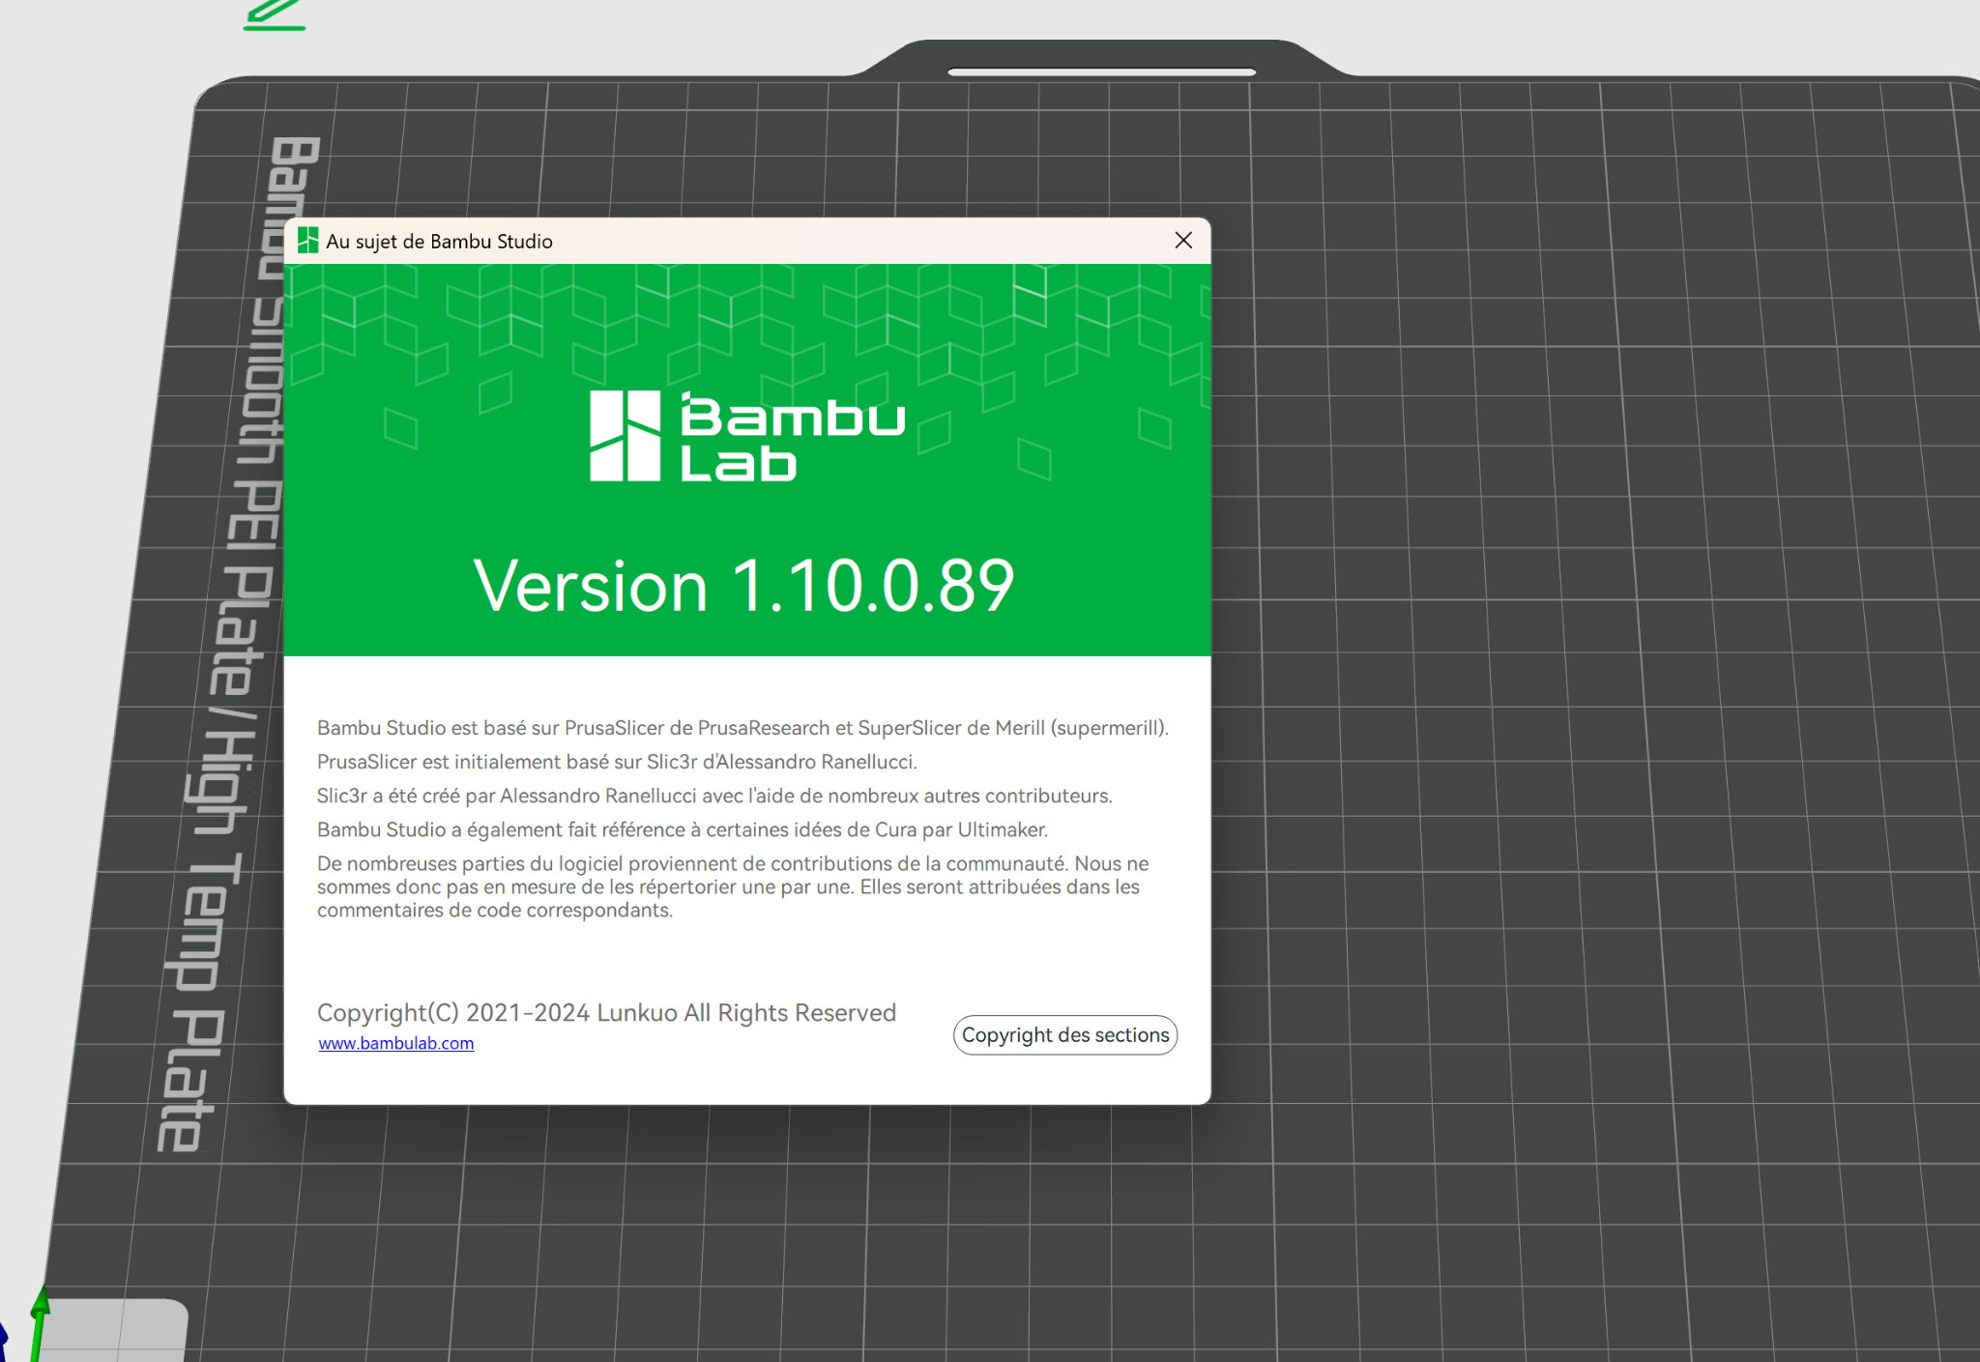Click the Cura par Ultimaker reference line
This screenshot has height=1362, width=1980.
[682, 829]
